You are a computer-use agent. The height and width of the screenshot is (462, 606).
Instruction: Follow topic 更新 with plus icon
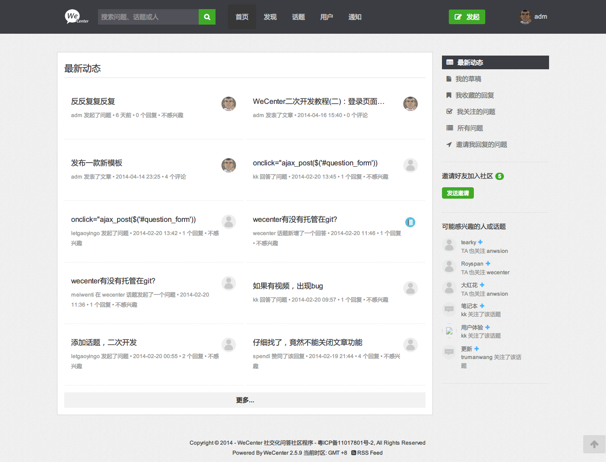[477, 349]
